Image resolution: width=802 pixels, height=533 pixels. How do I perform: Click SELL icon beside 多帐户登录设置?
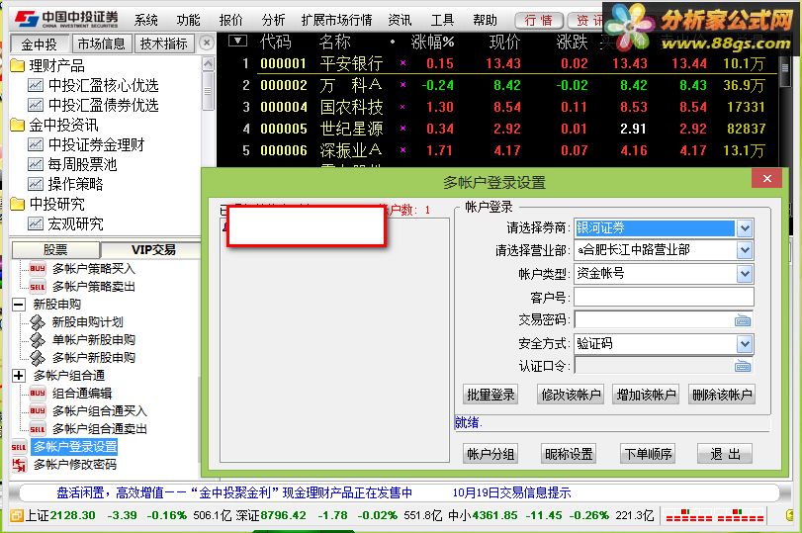click(19, 447)
